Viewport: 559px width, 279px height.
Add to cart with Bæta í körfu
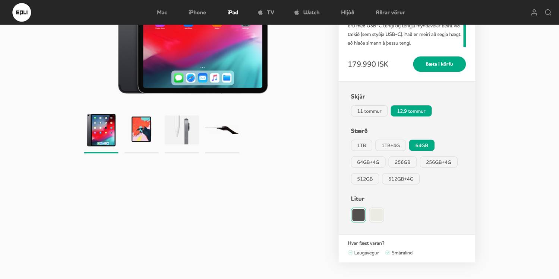point(439,64)
